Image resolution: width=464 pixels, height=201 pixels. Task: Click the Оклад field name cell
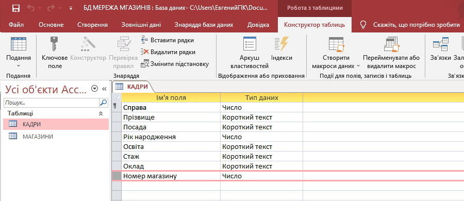pyautogui.click(x=171, y=166)
